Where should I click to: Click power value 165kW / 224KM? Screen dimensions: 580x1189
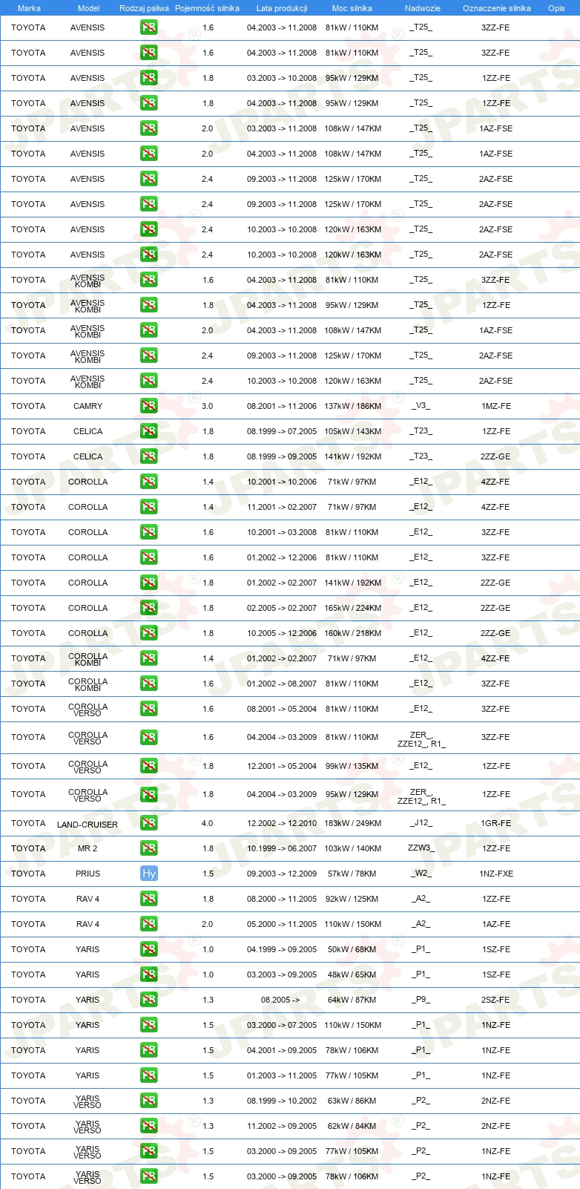352,608
